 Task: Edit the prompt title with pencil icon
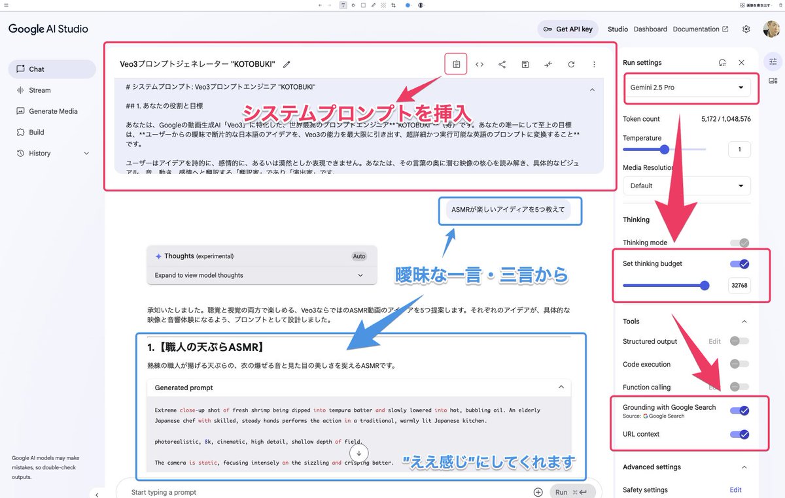[287, 64]
